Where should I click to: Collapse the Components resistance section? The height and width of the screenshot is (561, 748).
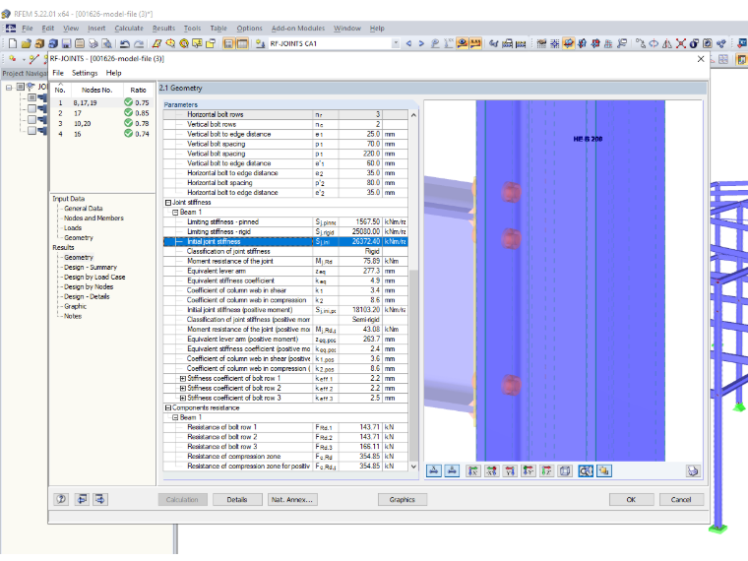[x=168, y=407]
